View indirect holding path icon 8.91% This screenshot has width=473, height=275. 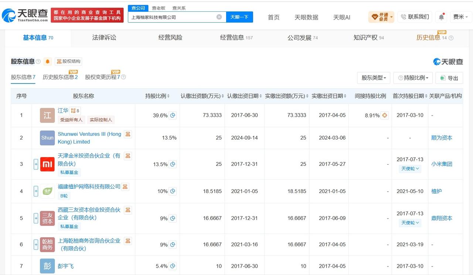pos(385,115)
